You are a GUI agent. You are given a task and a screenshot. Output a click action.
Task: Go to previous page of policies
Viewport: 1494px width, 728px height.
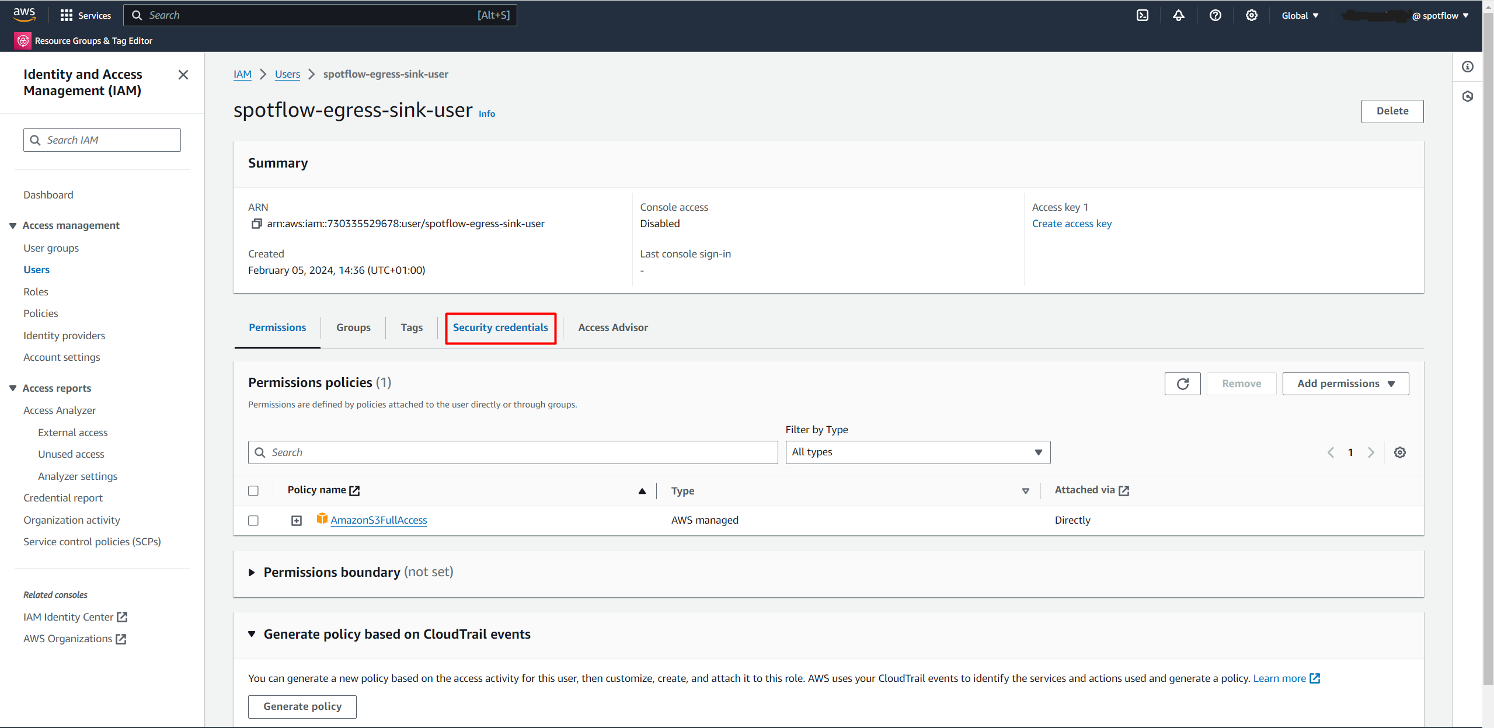point(1331,452)
